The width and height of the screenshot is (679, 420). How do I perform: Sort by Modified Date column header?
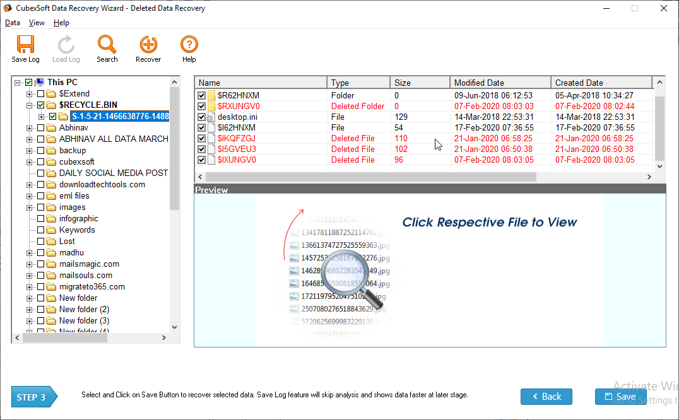499,83
